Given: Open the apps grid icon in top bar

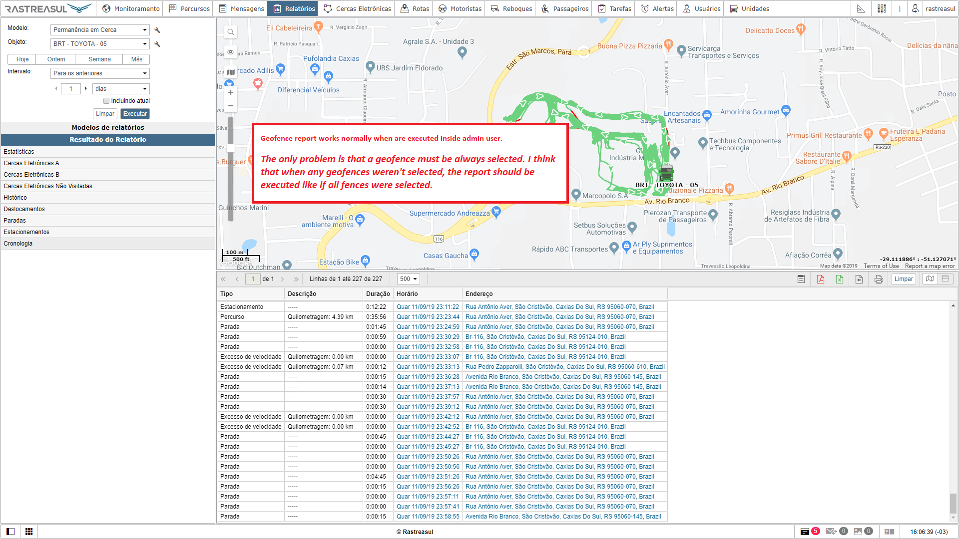Looking at the screenshot, I should tap(882, 8).
